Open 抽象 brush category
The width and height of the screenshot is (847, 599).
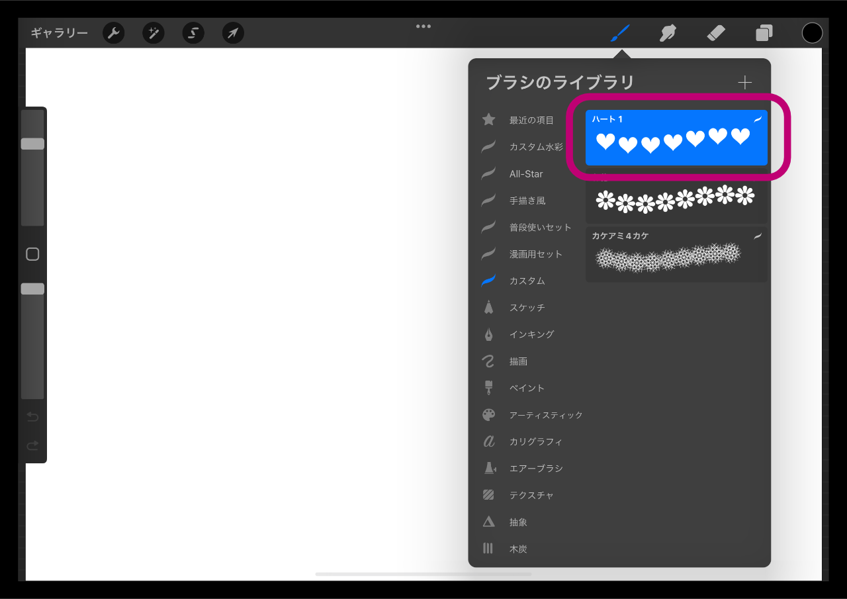[x=518, y=522]
